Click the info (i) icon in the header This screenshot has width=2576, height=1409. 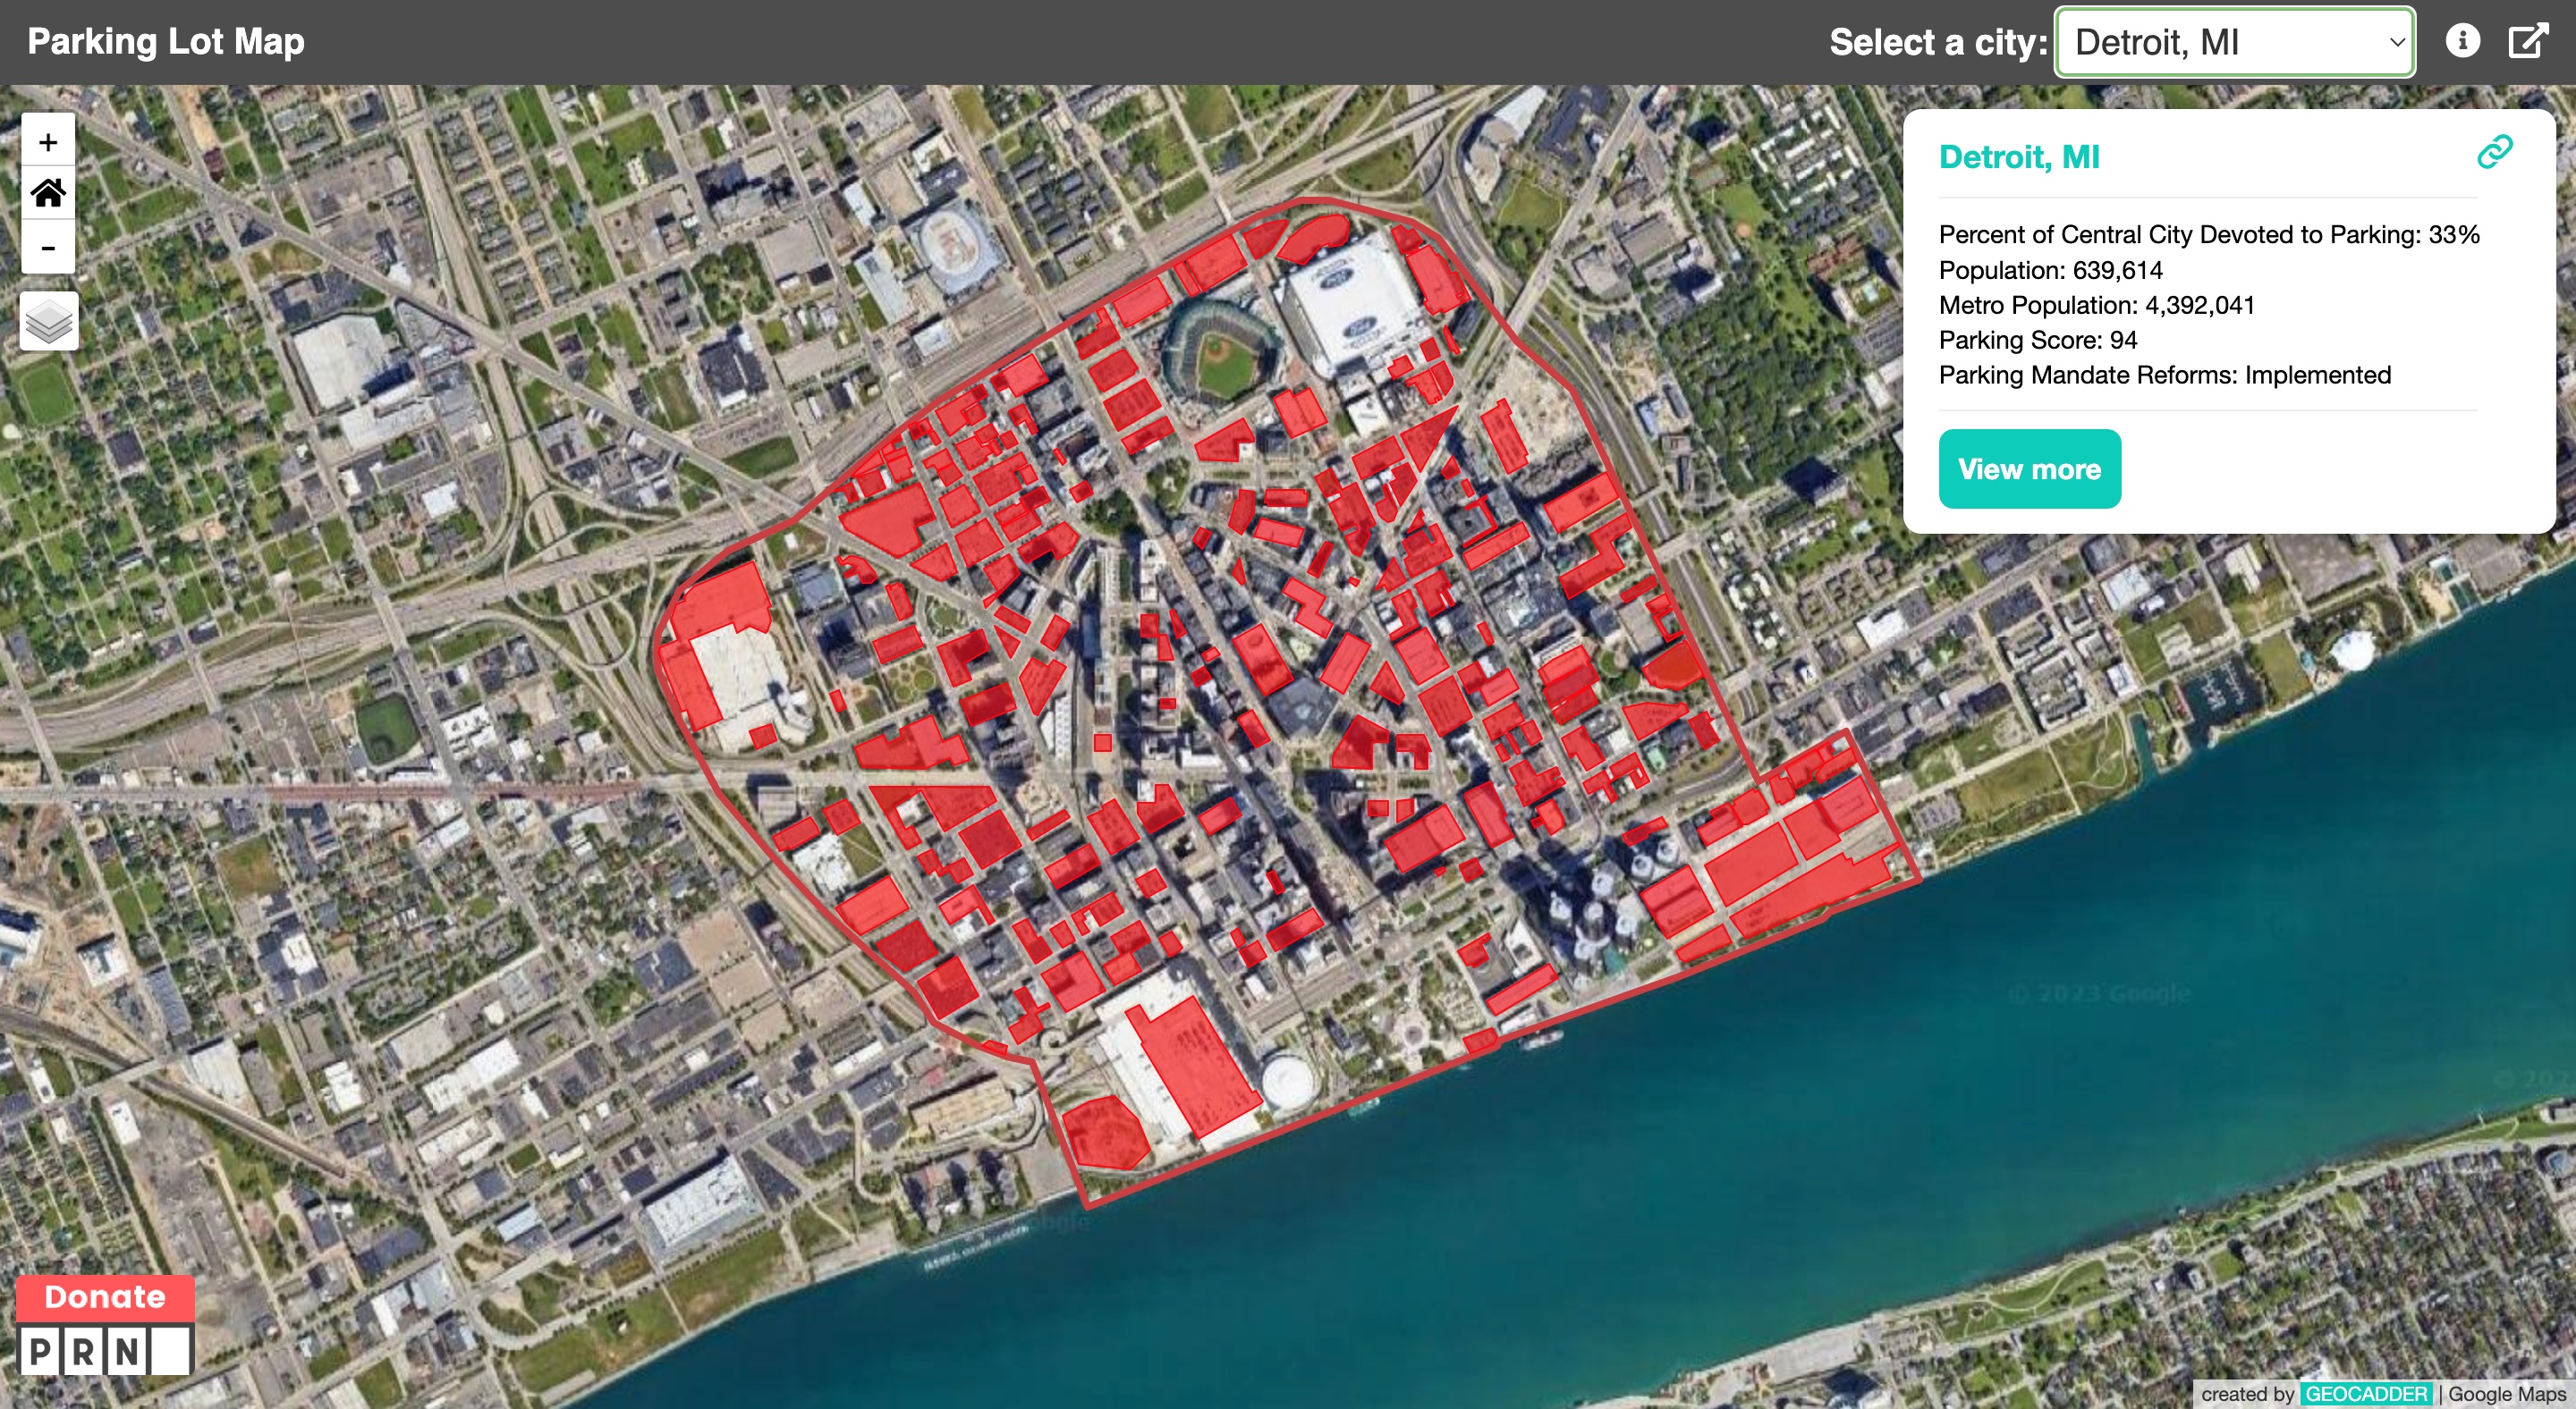[x=2465, y=40]
